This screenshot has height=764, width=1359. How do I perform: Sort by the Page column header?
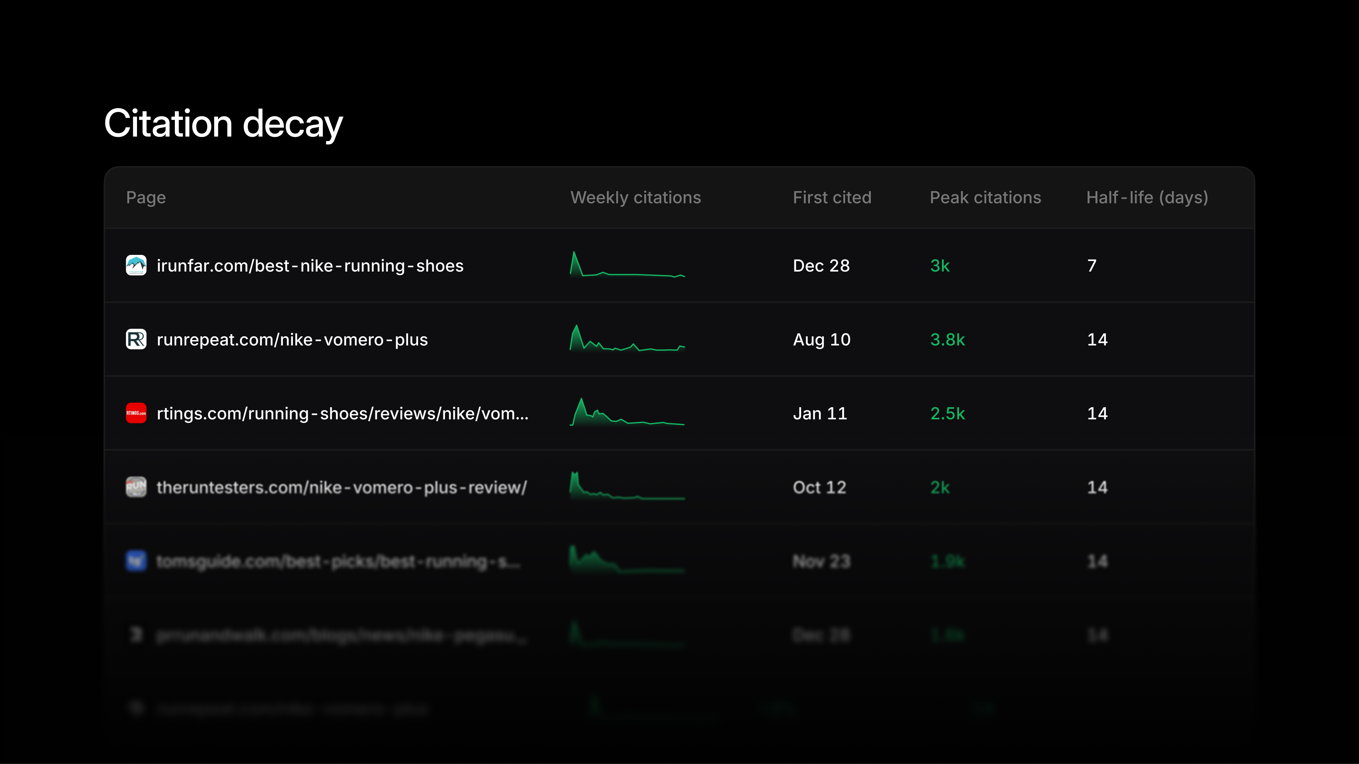pos(146,198)
